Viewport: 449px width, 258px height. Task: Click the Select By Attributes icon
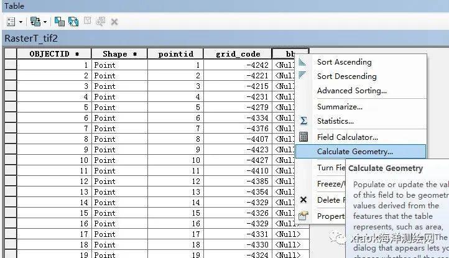pos(60,22)
